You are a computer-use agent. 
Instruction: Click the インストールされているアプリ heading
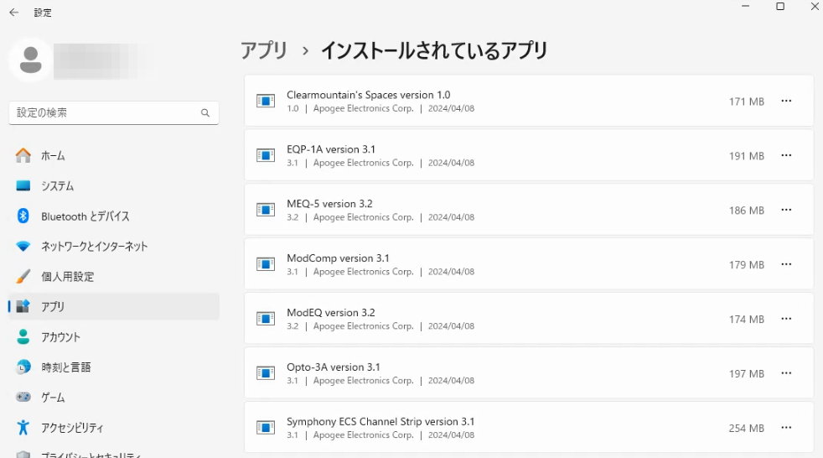[434, 51]
